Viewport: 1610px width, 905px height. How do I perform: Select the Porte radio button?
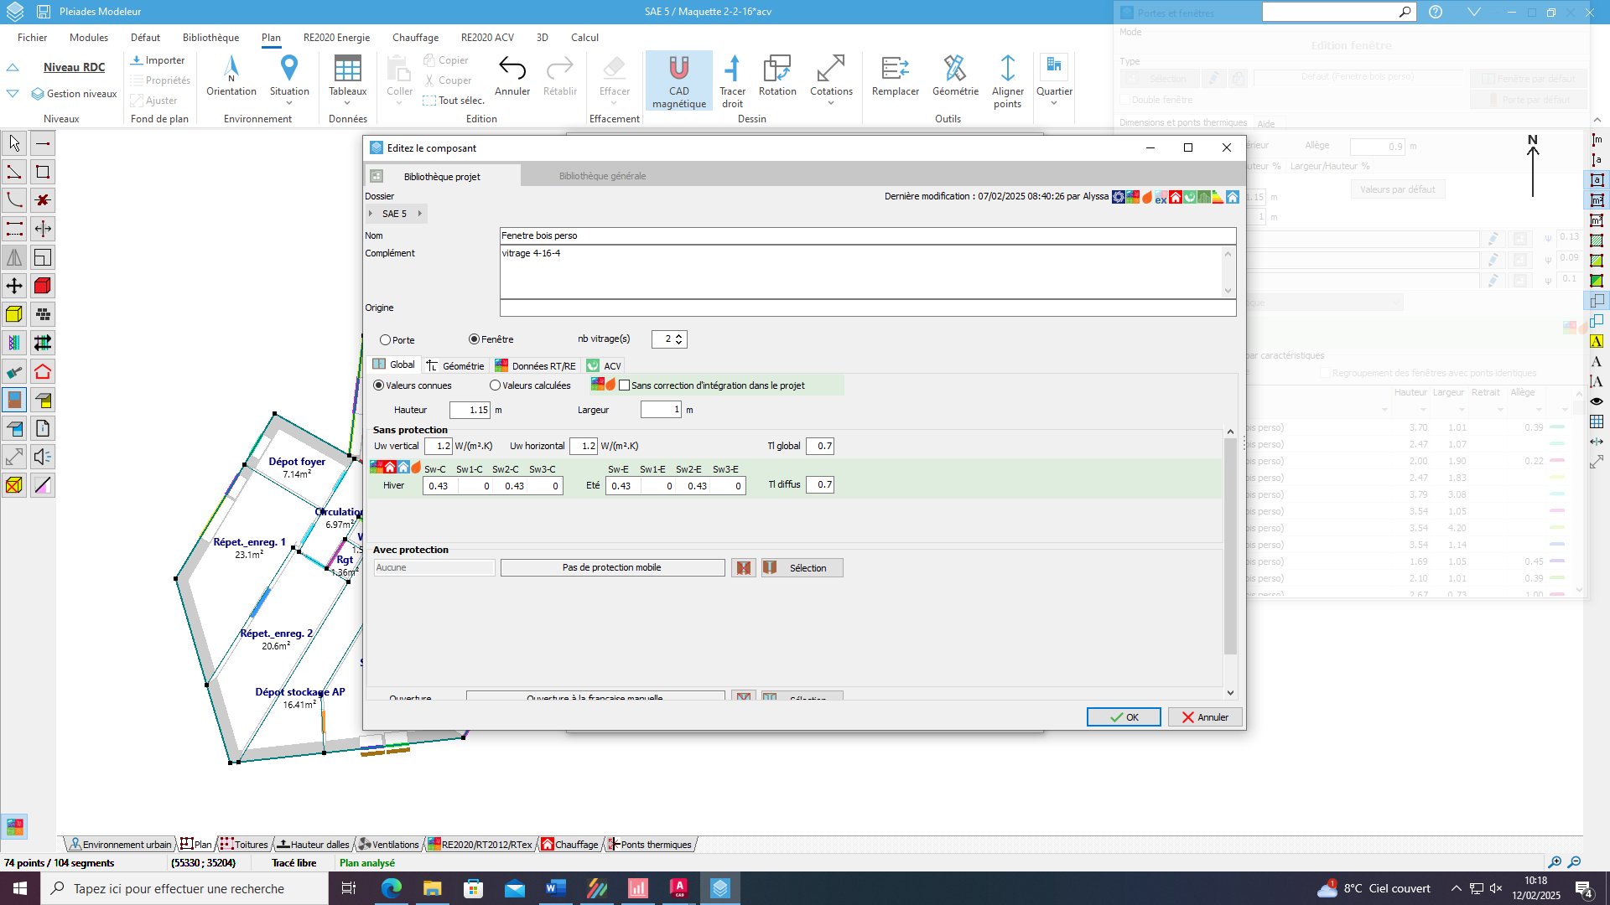coord(386,340)
